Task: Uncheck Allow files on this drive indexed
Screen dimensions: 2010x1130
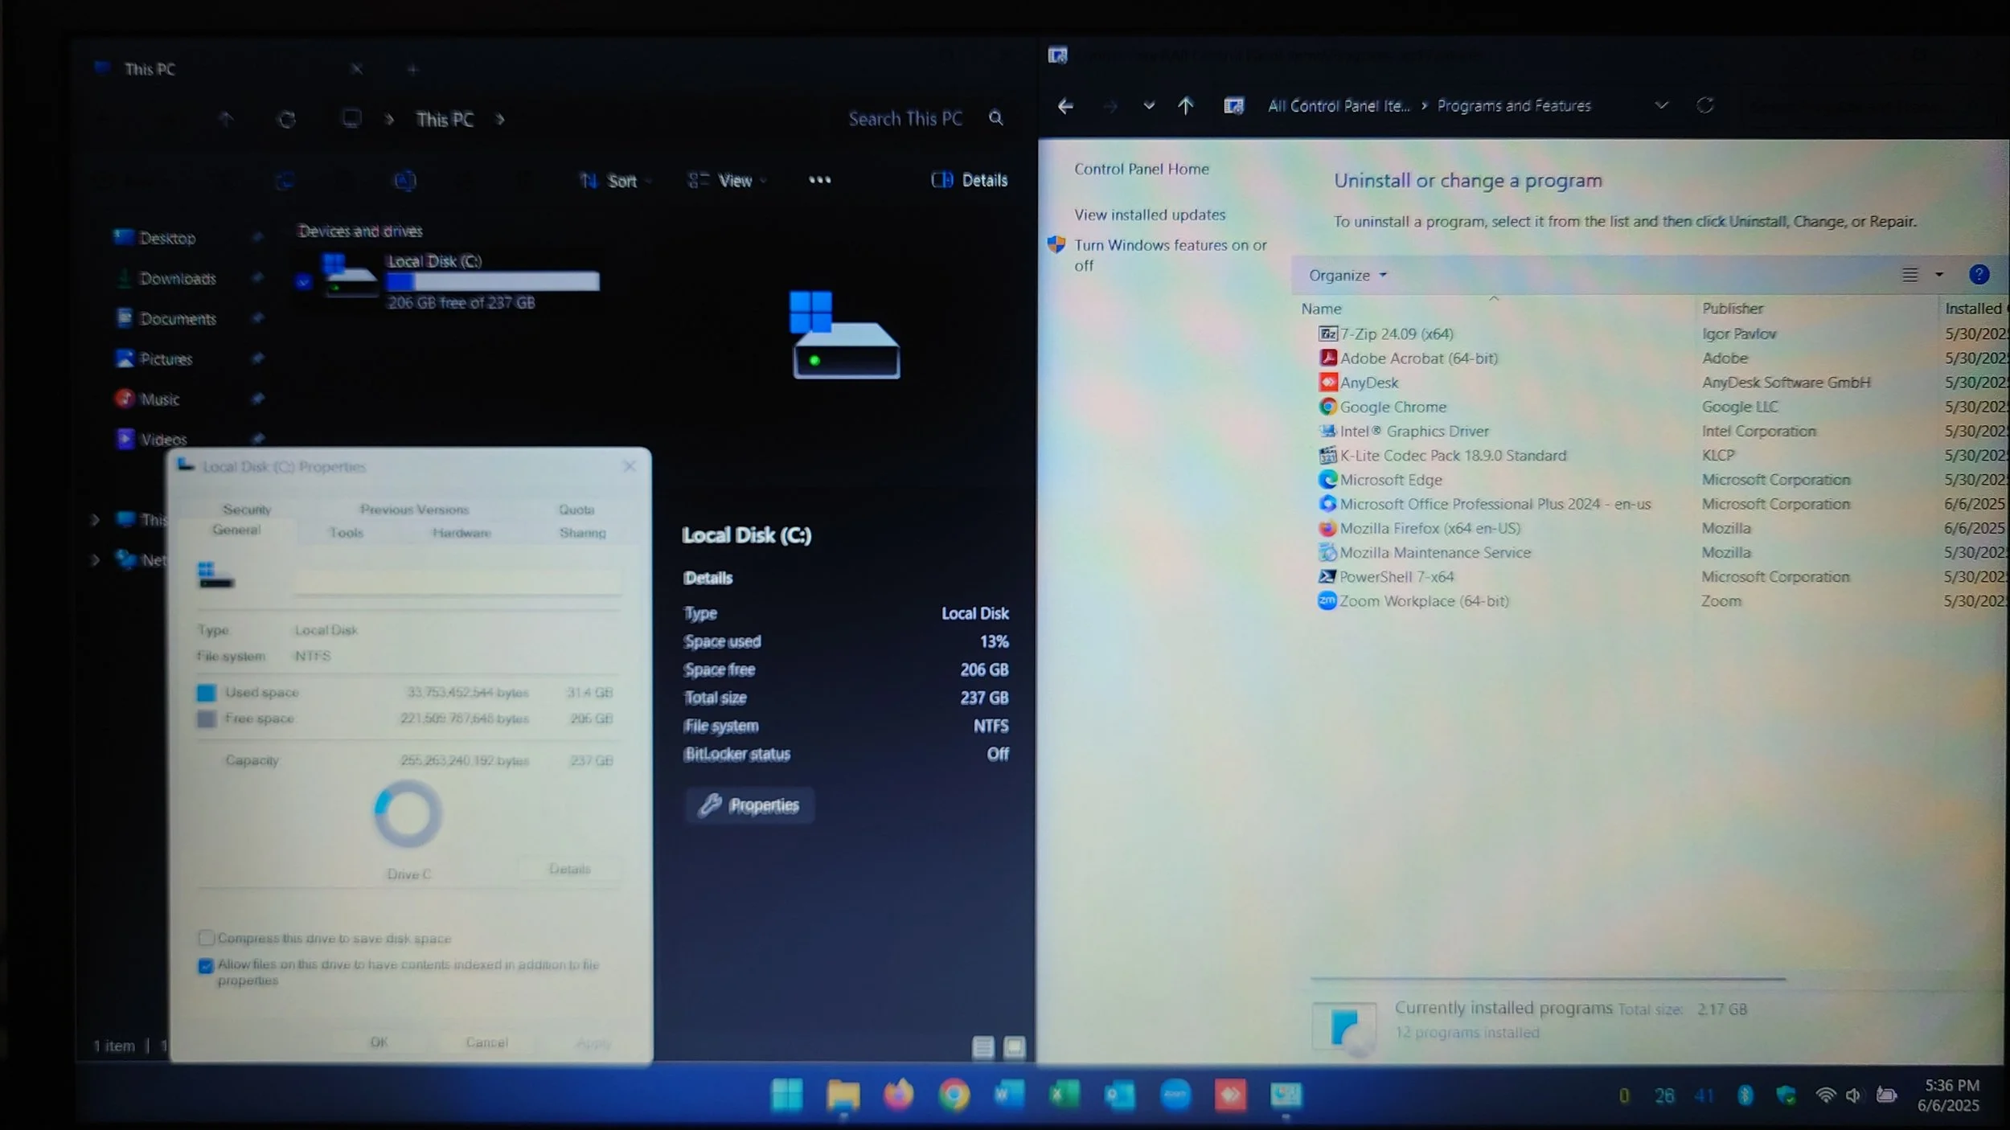Action: pyautogui.click(x=207, y=965)
